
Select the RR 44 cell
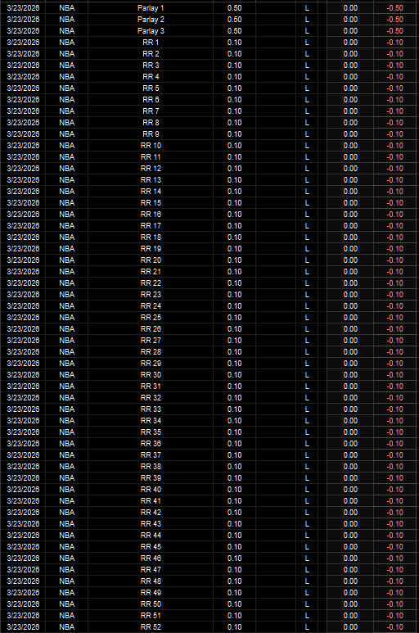coord(151,536)
